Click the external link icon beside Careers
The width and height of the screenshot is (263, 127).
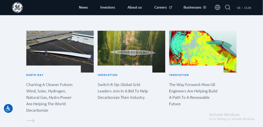click(x=170, y=7)
